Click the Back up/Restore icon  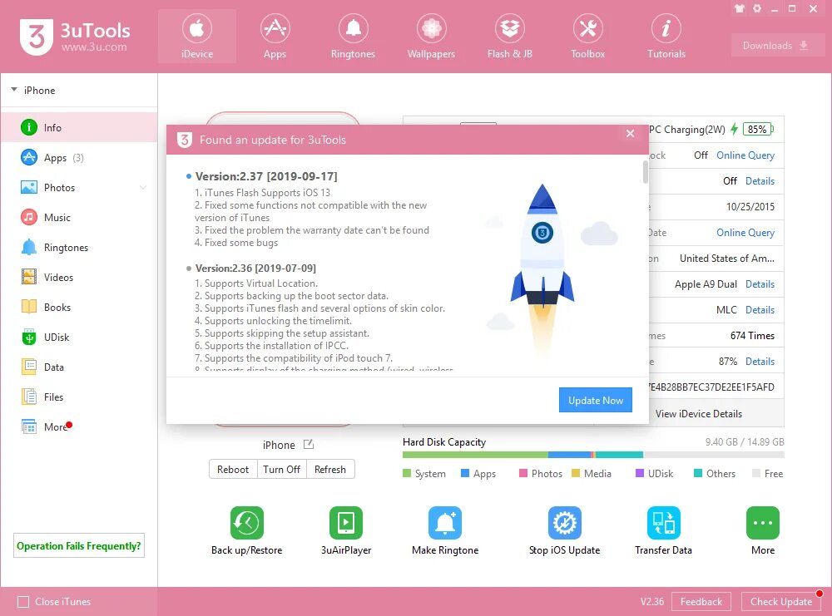[x=247, y=523]
